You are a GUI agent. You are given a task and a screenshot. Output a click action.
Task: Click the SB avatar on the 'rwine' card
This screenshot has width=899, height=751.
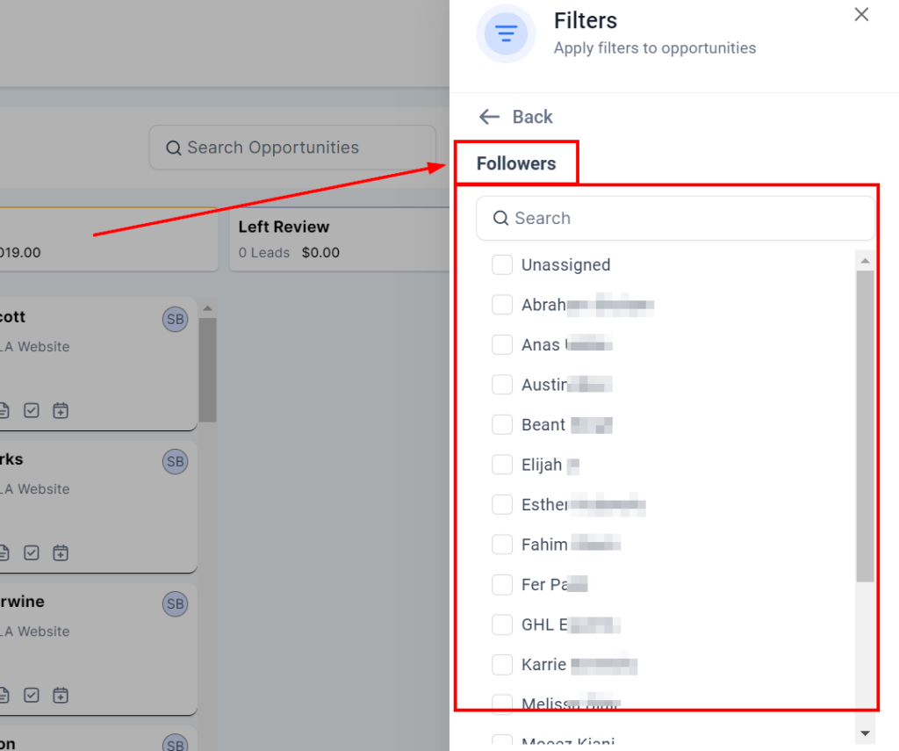pyautogui.click(x=175, y=603)
